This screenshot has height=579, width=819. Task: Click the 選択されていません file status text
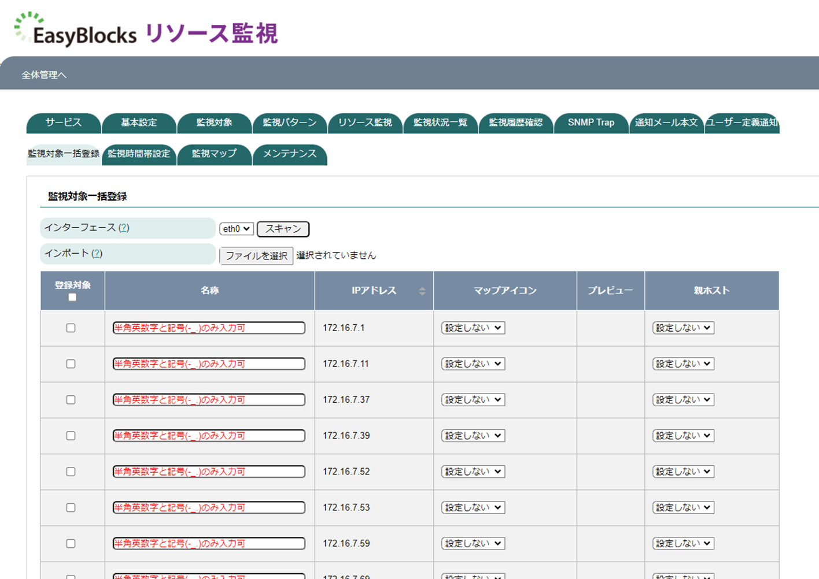click(336, 255)
